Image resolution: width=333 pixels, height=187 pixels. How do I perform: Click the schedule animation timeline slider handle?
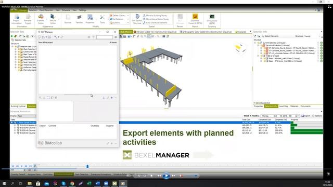[x=87, y=166]
